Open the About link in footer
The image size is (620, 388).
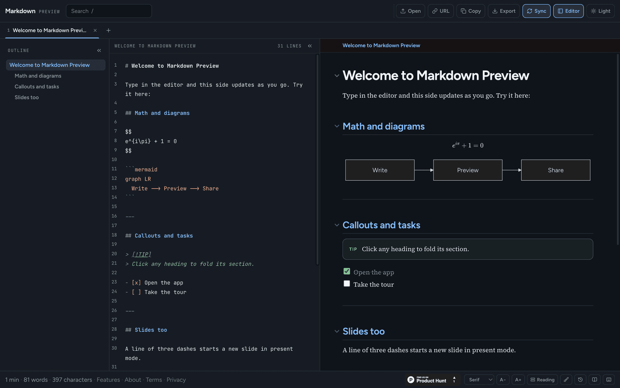click(x=133, y=380)
